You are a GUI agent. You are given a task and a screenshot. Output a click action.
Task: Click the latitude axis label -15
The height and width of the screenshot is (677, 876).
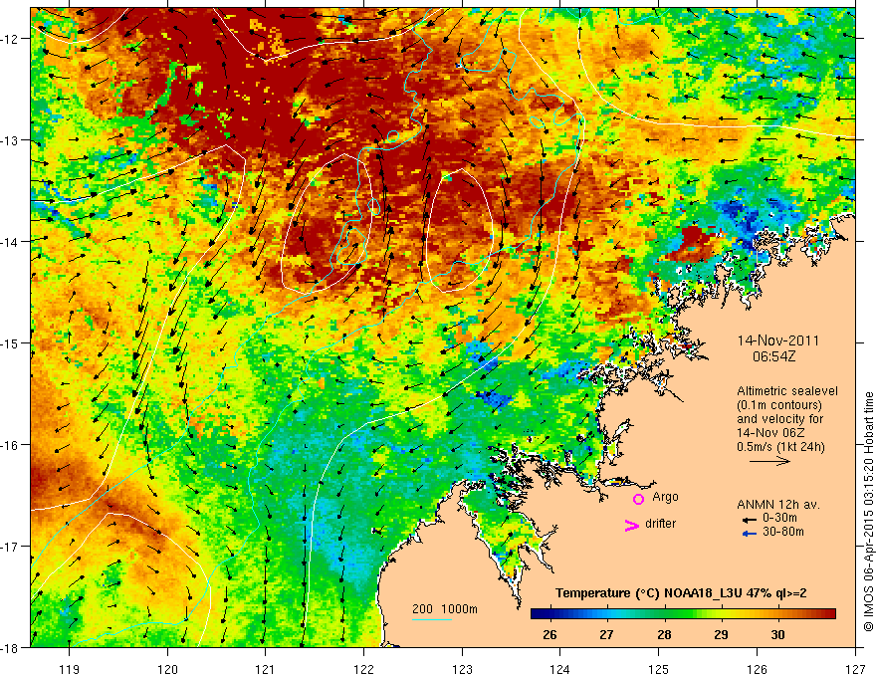11,342
